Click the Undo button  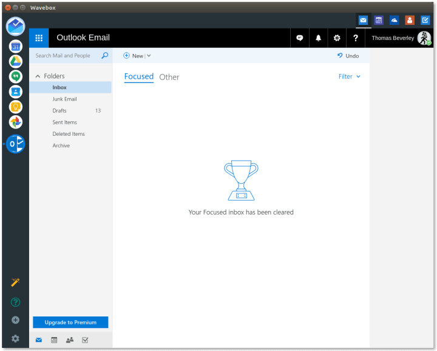(348, 56)
